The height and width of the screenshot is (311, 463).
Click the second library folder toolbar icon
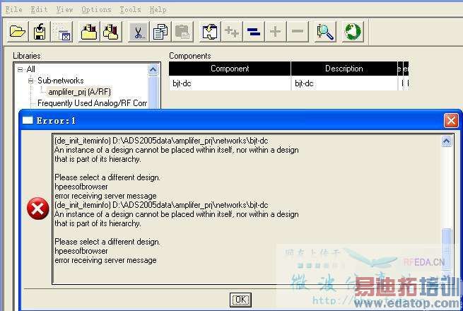tap(111, 31)
